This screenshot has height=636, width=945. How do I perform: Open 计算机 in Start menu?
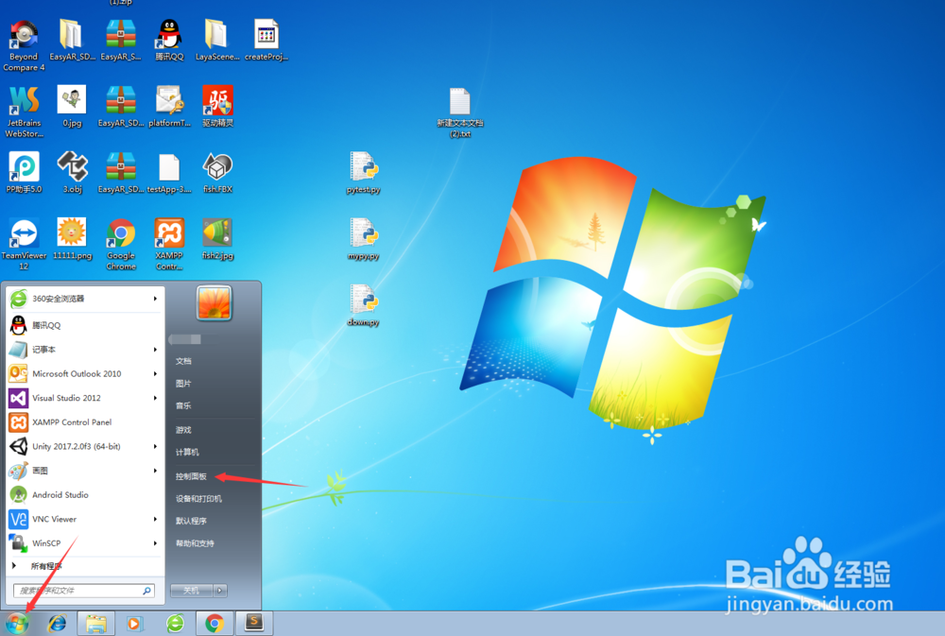187,452
